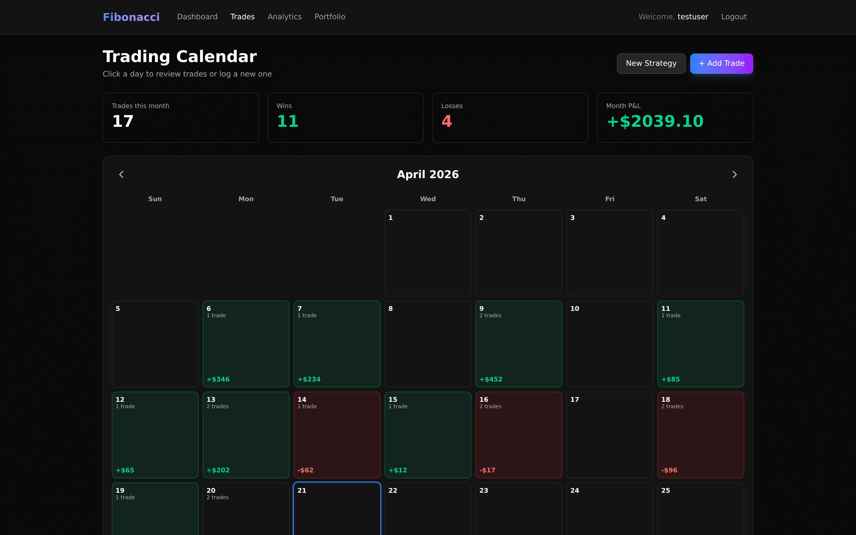Viewport: 856px width, 535px height.
Task: Select the Losses stat card
Action: [510, 117]
